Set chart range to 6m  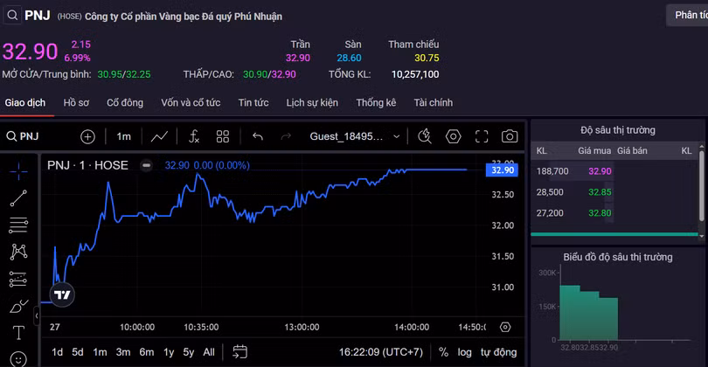point(146,352)
